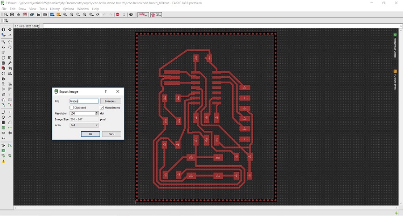The height and width of the screenshot is (216, 403).
Task: Click the redraw refresh icon
Action: coord(97,14)
